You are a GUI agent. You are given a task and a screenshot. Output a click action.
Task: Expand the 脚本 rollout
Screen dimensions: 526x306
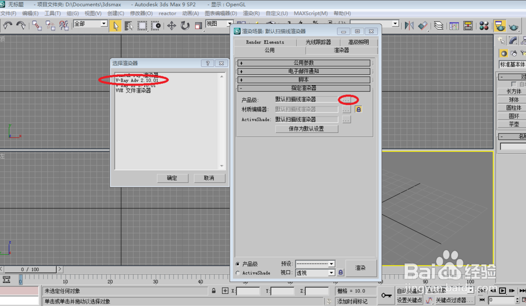[304, 80]
